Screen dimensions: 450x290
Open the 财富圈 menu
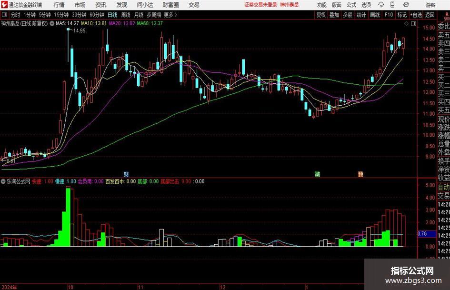click(x=170, y=5)
